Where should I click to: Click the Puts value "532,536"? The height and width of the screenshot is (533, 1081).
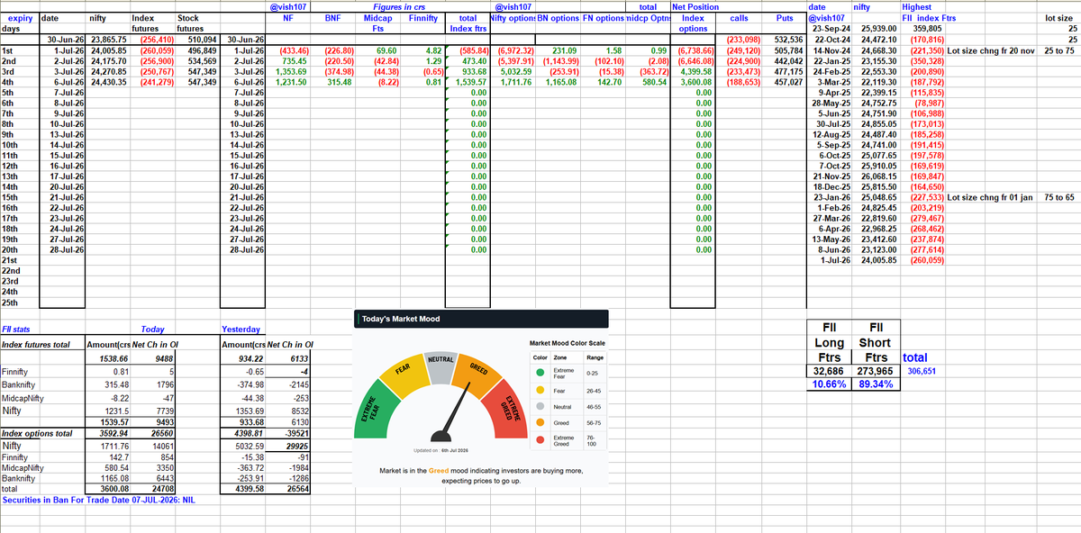788,40
